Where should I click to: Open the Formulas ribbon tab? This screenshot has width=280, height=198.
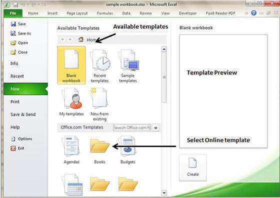[105, 13]
